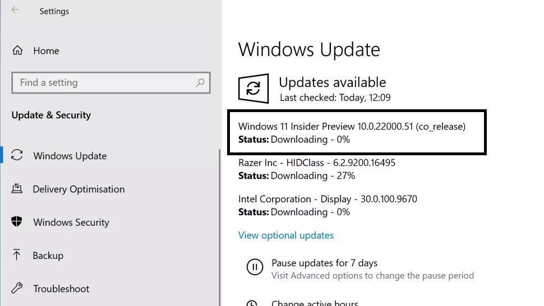This screenshot has height=306, width=544.
Task: Open Delivery Optimisation settings
Action: pos(79,189)
